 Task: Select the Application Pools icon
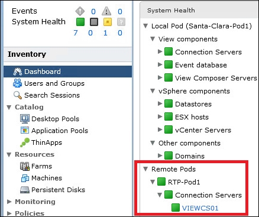tap(25, 130)
